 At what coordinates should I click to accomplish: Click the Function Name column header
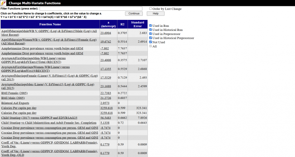pyautogui.click(x=50, y=24)
